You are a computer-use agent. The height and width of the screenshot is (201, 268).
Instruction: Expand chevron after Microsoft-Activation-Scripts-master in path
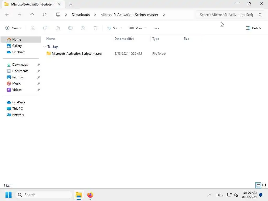[164, 15]
